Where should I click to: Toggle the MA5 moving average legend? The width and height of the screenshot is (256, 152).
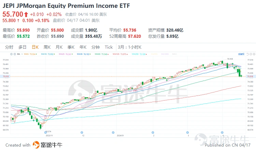click(30, 54)
